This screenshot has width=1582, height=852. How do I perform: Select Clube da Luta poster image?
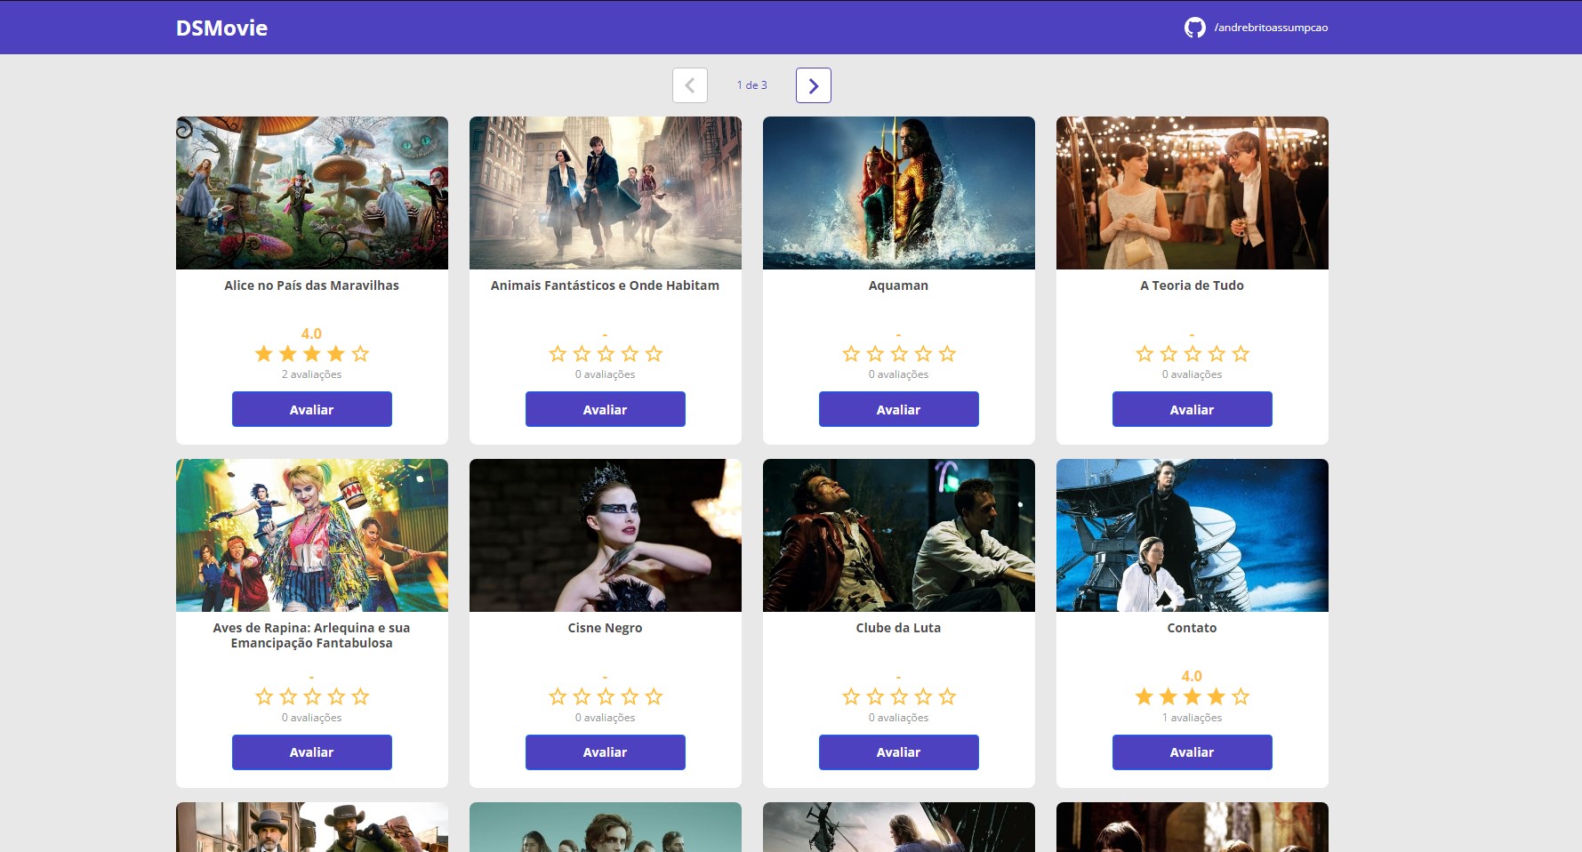898,535
